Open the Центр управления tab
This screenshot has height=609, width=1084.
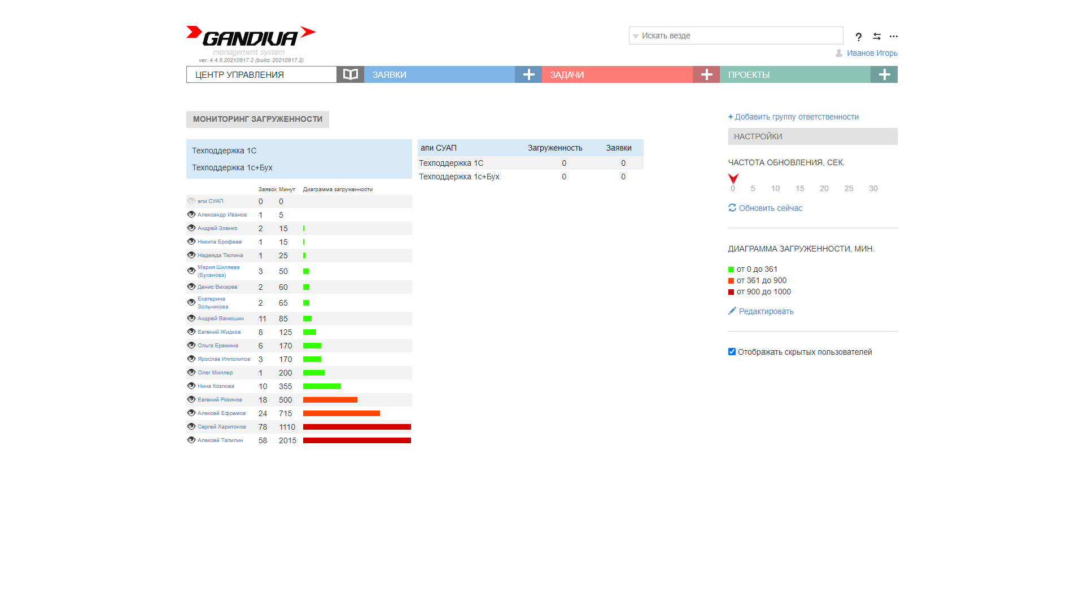pos(261,74)
